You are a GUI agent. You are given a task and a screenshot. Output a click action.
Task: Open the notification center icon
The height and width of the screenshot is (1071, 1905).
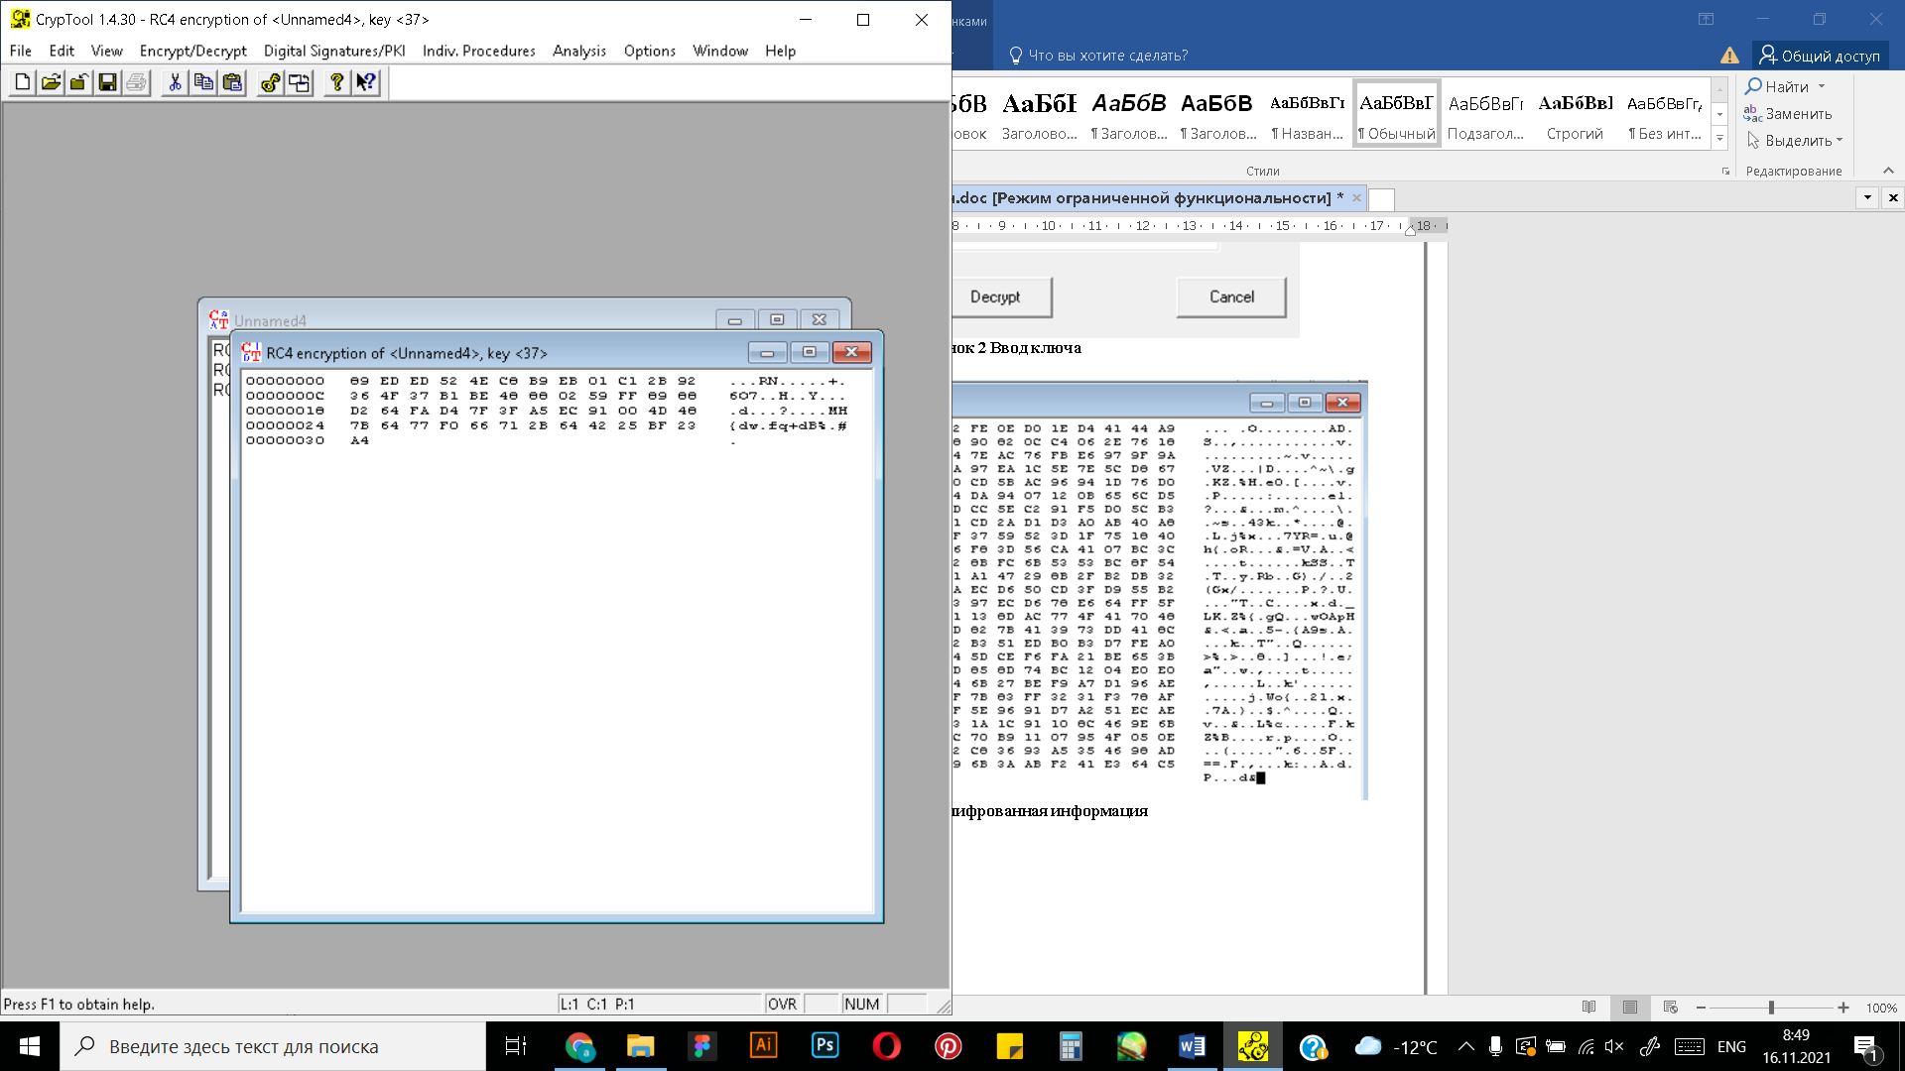(x=1865, y=1046)
